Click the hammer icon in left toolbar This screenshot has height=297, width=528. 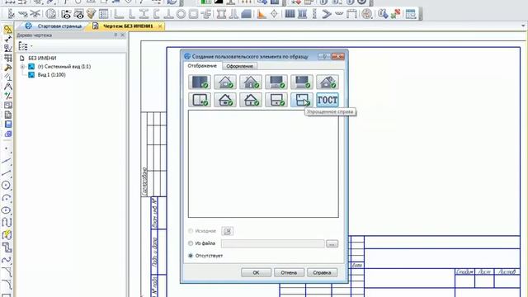click(x=7, y=68)
